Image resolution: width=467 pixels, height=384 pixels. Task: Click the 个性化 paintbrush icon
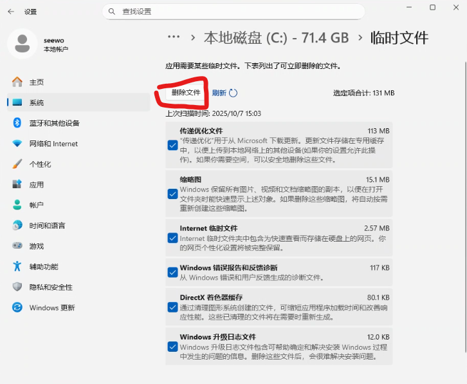(17, 164)
